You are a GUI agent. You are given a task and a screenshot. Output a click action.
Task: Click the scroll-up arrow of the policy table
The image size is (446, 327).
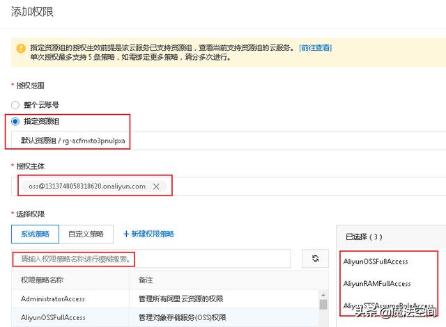pyautogui.click(x=323, y=294)
